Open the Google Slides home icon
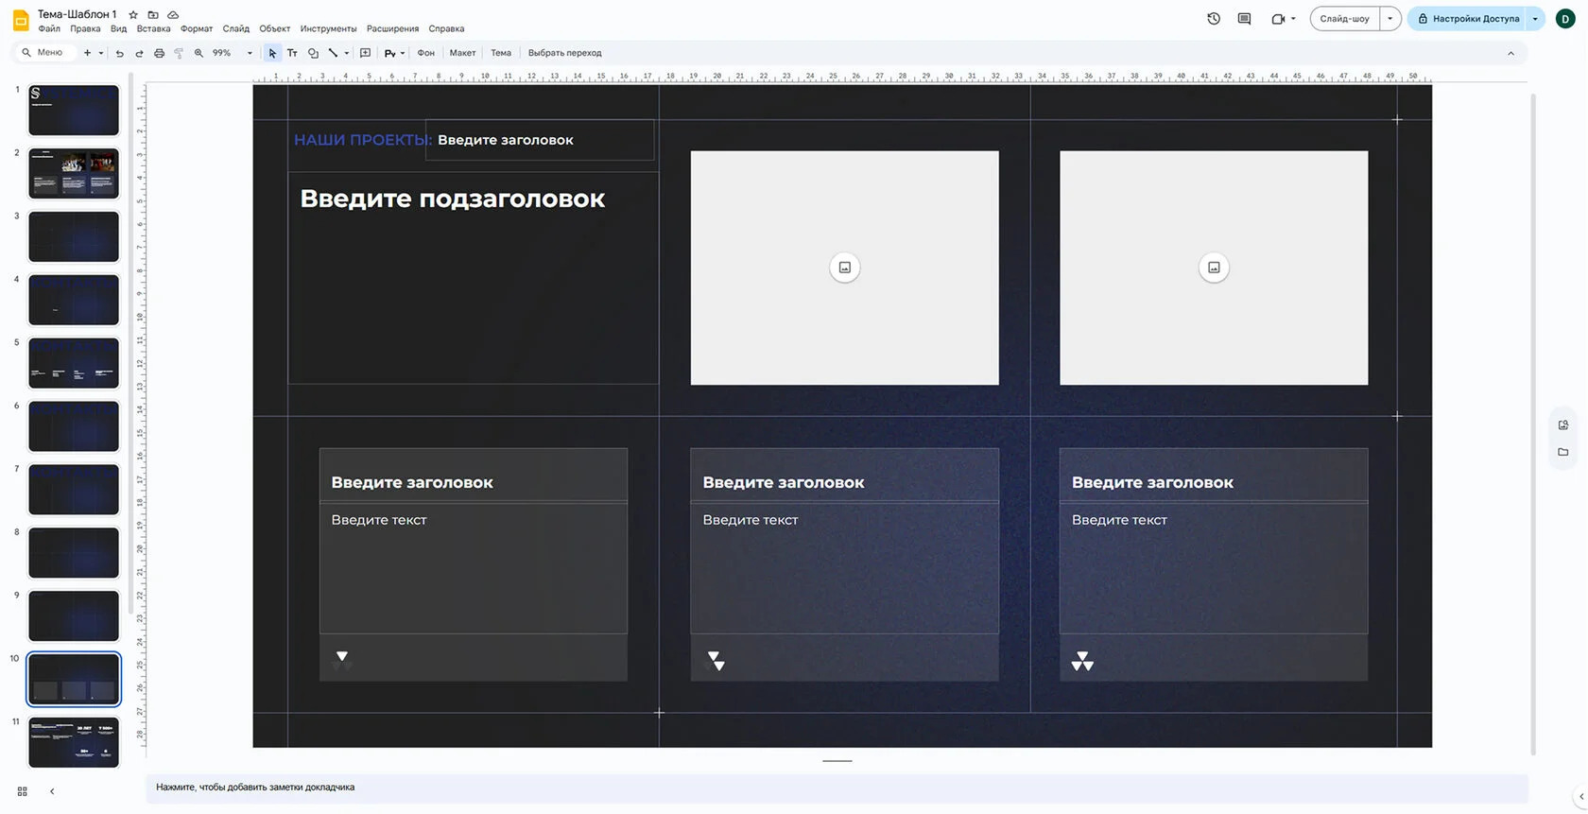 point(20,20)
